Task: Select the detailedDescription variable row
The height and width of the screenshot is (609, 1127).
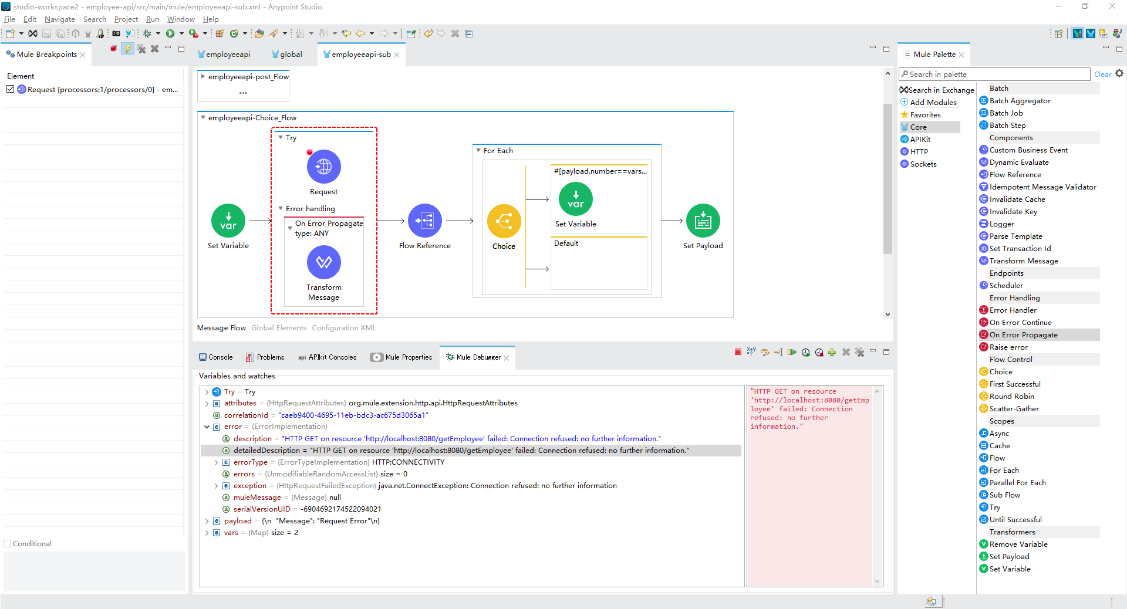Action: pos(471,451)
